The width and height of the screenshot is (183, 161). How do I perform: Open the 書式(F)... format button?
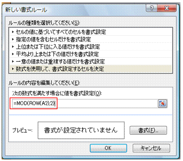pyautogui.click(x=148, y=130)
